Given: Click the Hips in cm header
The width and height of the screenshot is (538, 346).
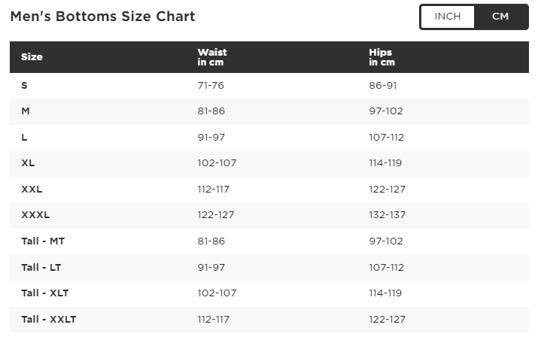Looking at the screenshot, I should coord(382,57).
